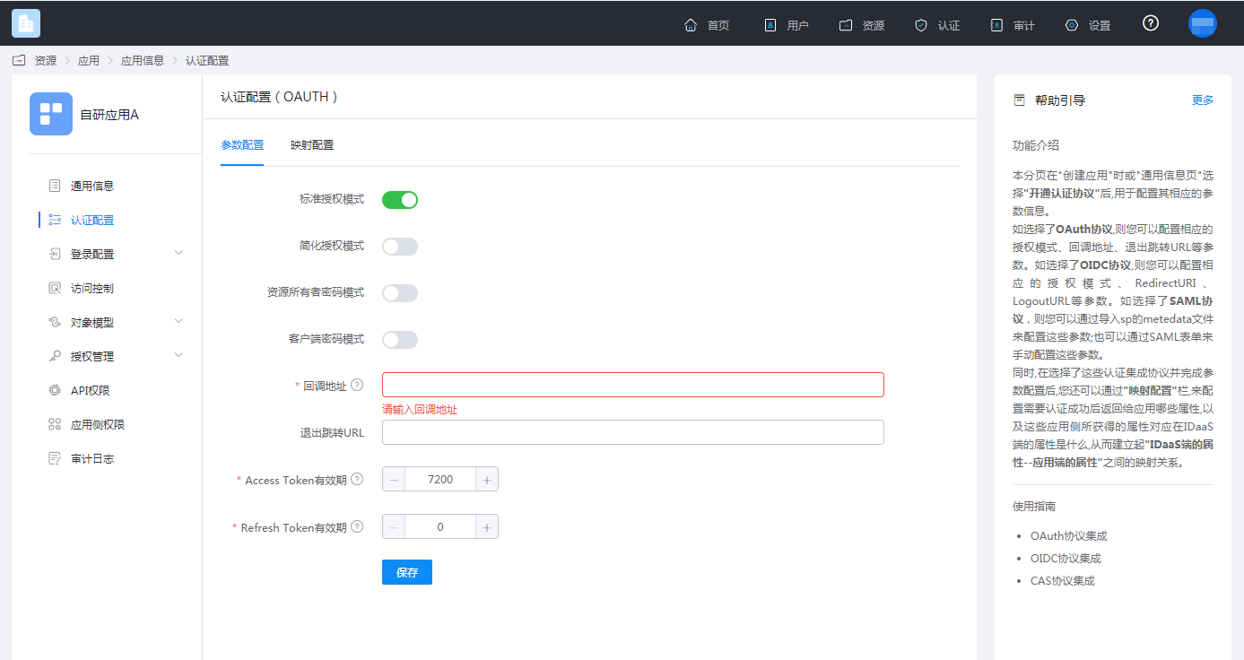
Task: Open the 审计 menu in top navigation
Action: pyautogui.click(x=1013, y=25)
